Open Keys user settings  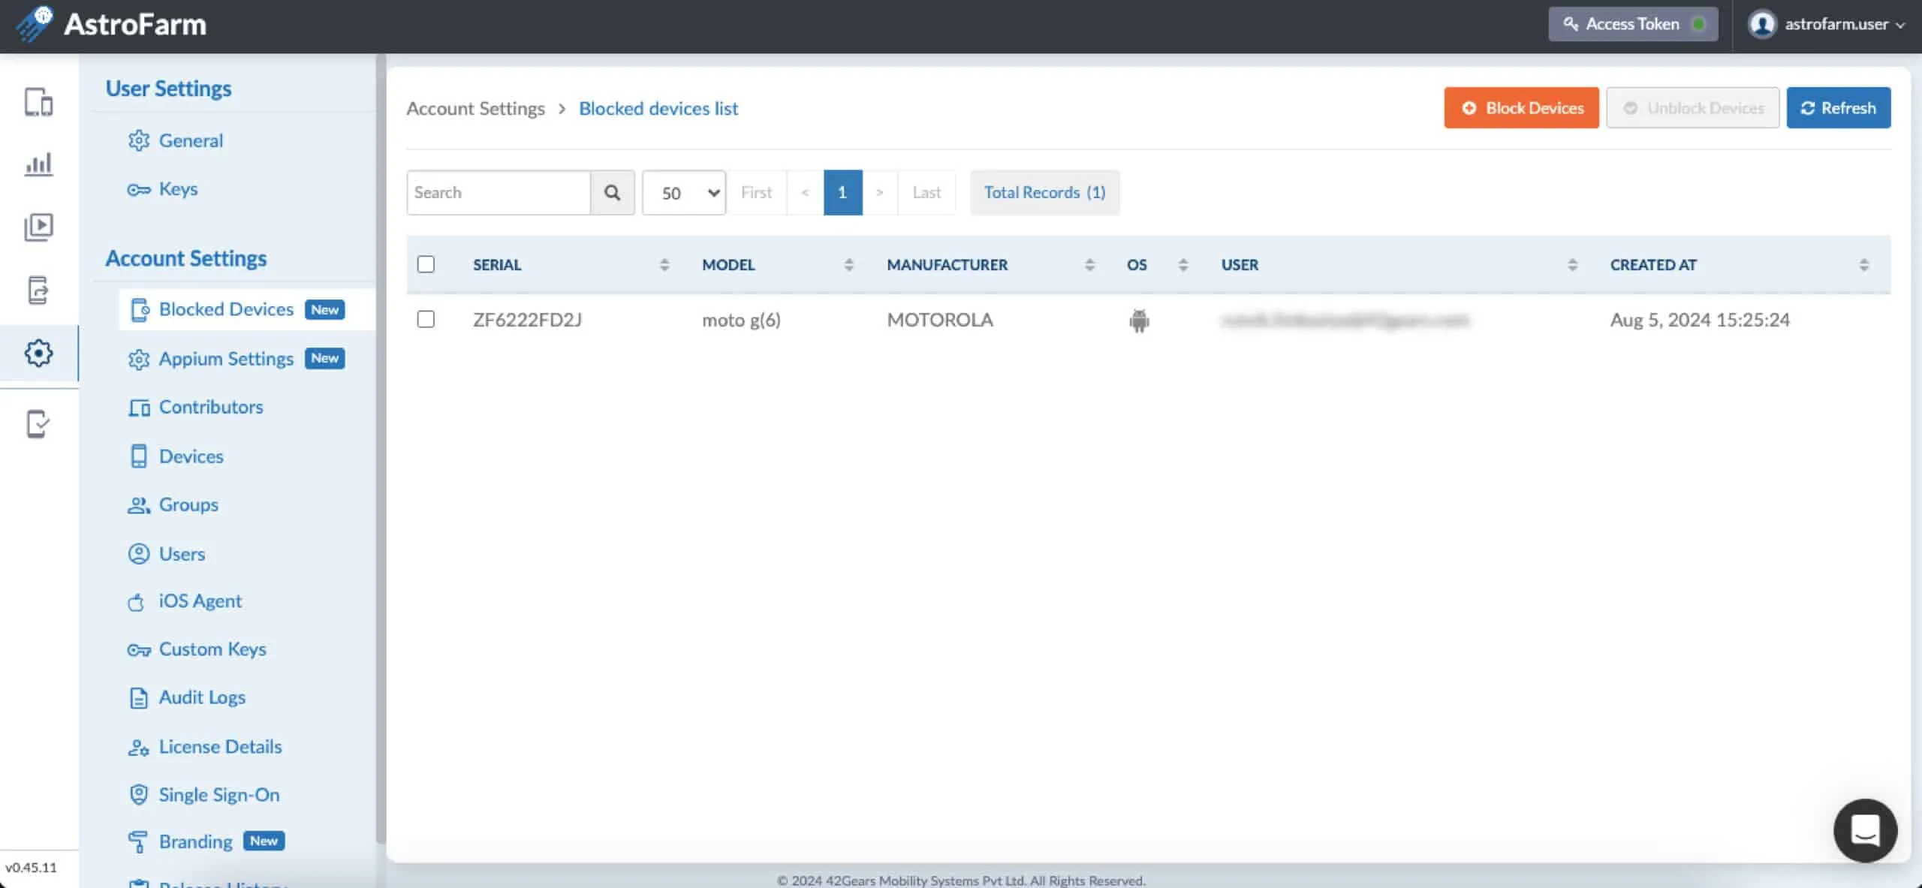162,189
